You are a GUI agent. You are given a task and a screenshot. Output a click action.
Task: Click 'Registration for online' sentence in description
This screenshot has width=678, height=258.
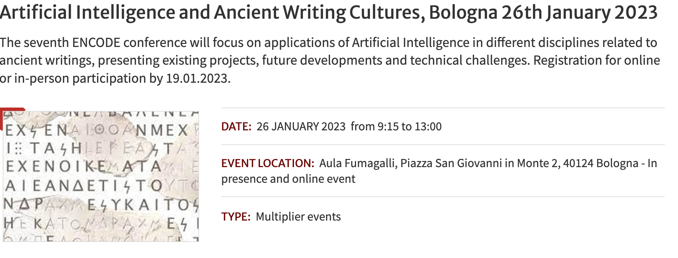[597, 60]
